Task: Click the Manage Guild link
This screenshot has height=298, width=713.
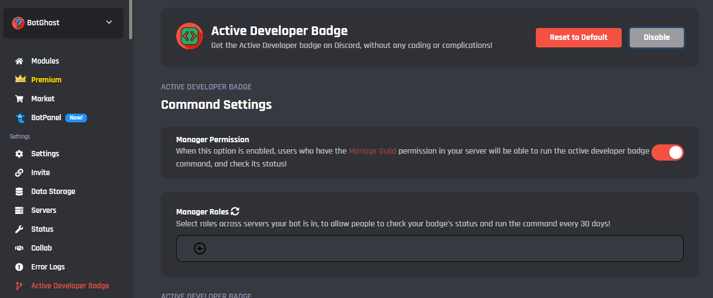Action: [372, 151]
